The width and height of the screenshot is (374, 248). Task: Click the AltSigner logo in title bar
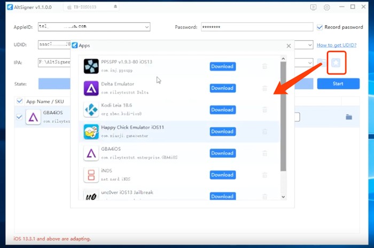point(10,7)
